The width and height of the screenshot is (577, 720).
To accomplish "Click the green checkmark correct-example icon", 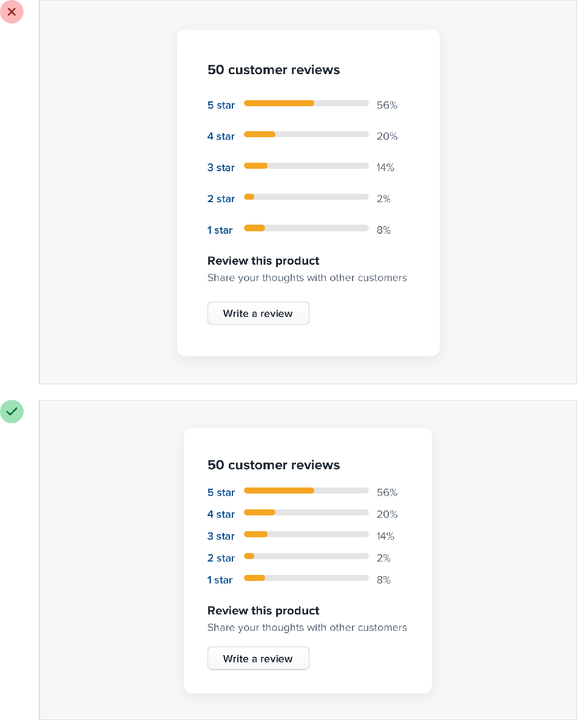I will pyautogui.click(x=12, y=412).
